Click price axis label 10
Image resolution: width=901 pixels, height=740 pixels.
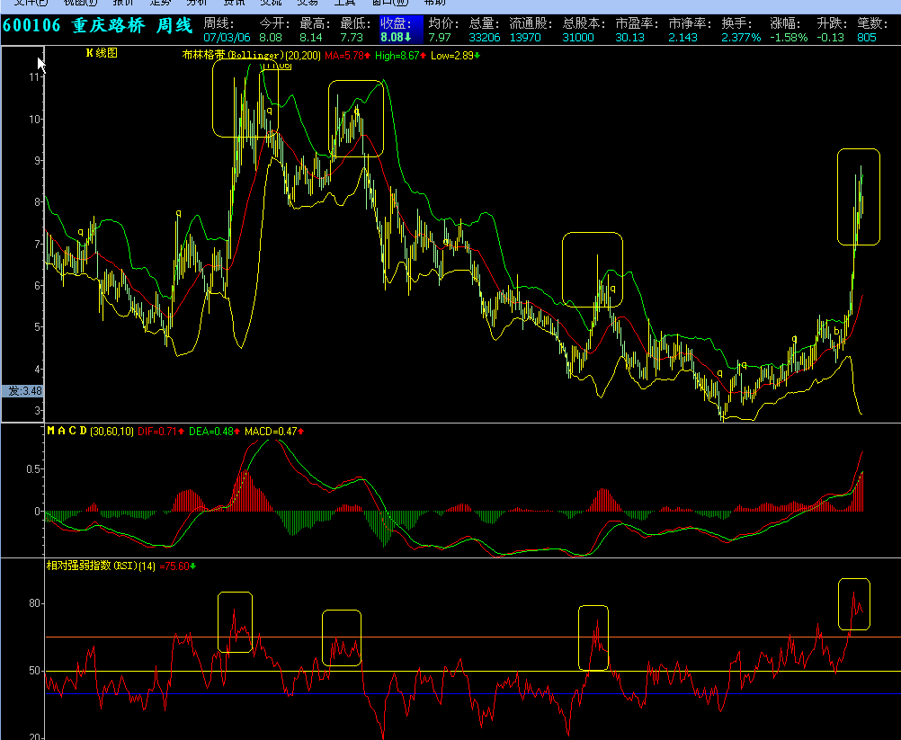(x=34, y=119)
